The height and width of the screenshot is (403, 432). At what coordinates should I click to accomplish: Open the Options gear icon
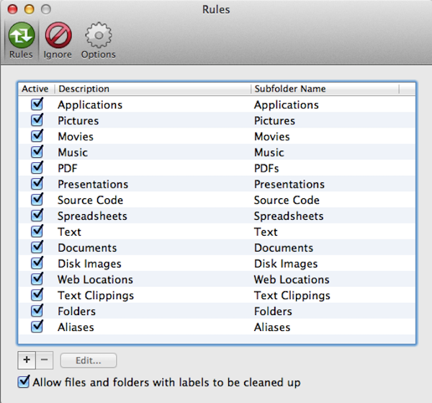pyautogui.click(x=98, y=36)
